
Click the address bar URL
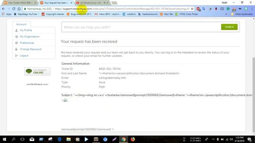click(x=122, y=9)
